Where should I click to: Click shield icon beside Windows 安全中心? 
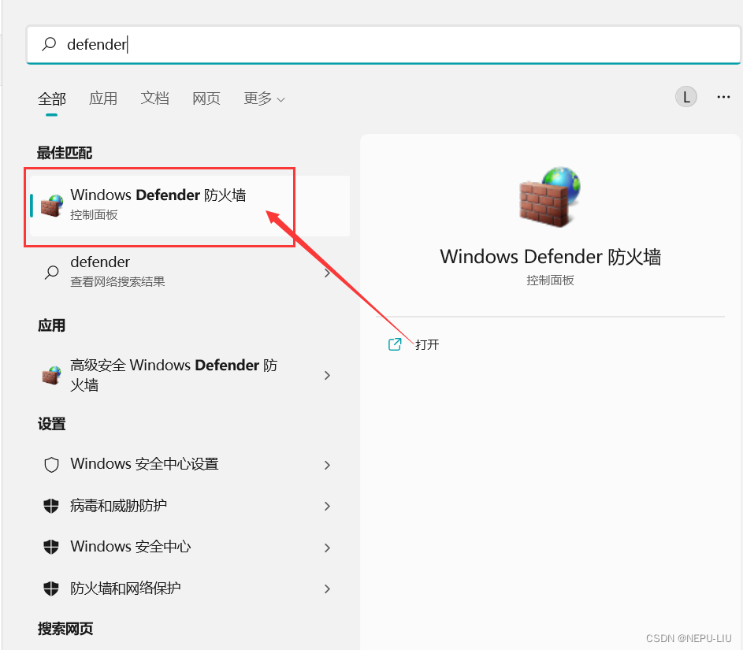(51, 548)
